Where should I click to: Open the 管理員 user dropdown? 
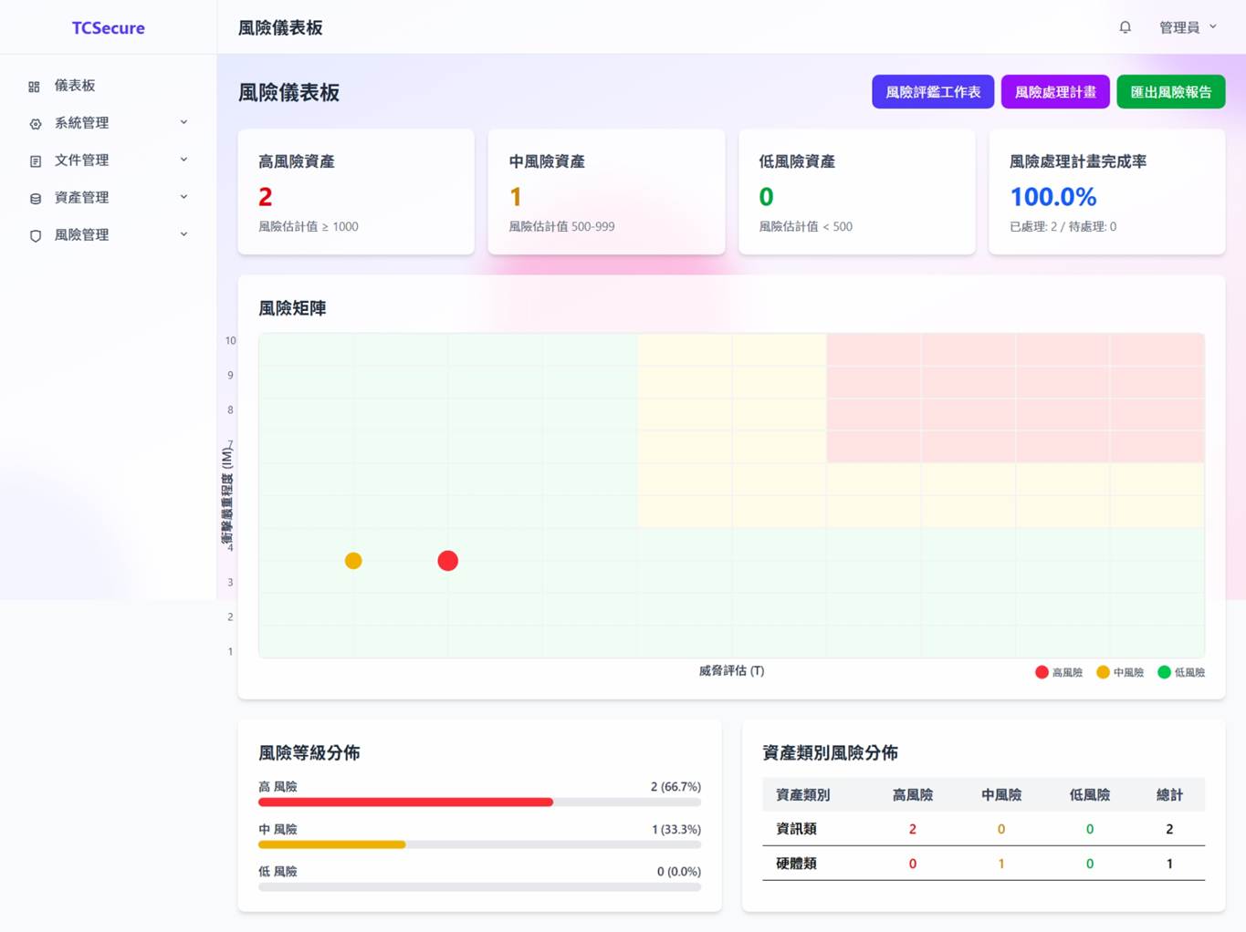click(x=1187, y=27)
